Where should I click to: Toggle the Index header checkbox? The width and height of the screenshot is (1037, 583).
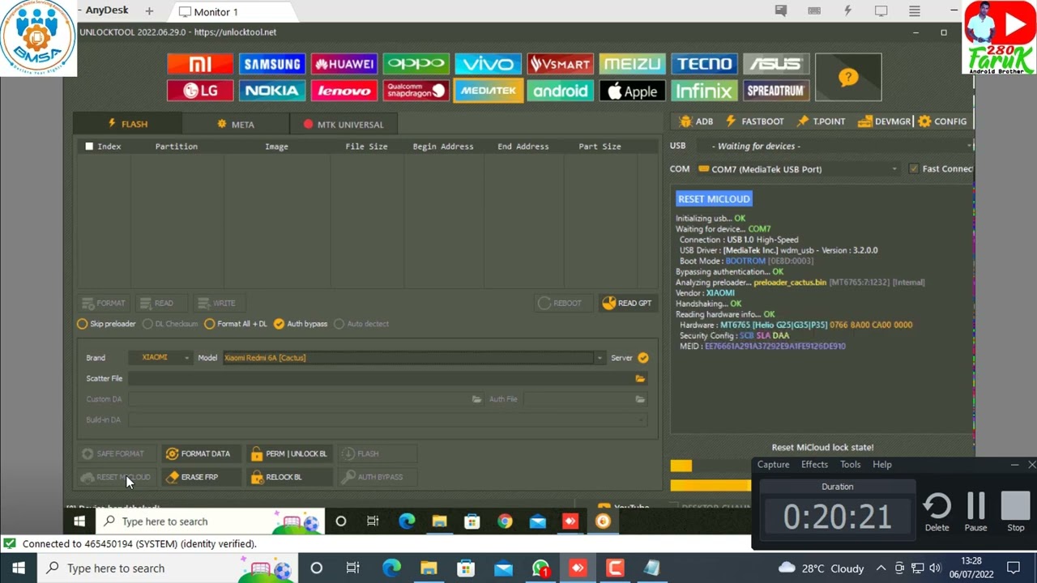click(89, 147)
